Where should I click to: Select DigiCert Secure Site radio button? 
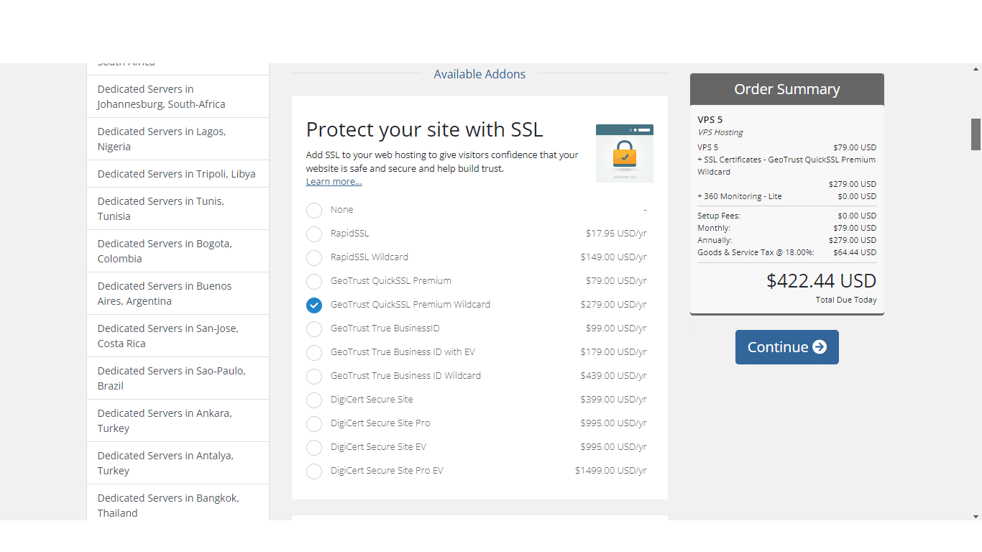point(314,400)
